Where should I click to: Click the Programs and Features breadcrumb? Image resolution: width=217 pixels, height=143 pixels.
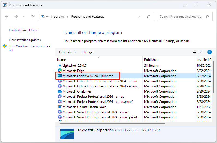click(x=87, y=17)
